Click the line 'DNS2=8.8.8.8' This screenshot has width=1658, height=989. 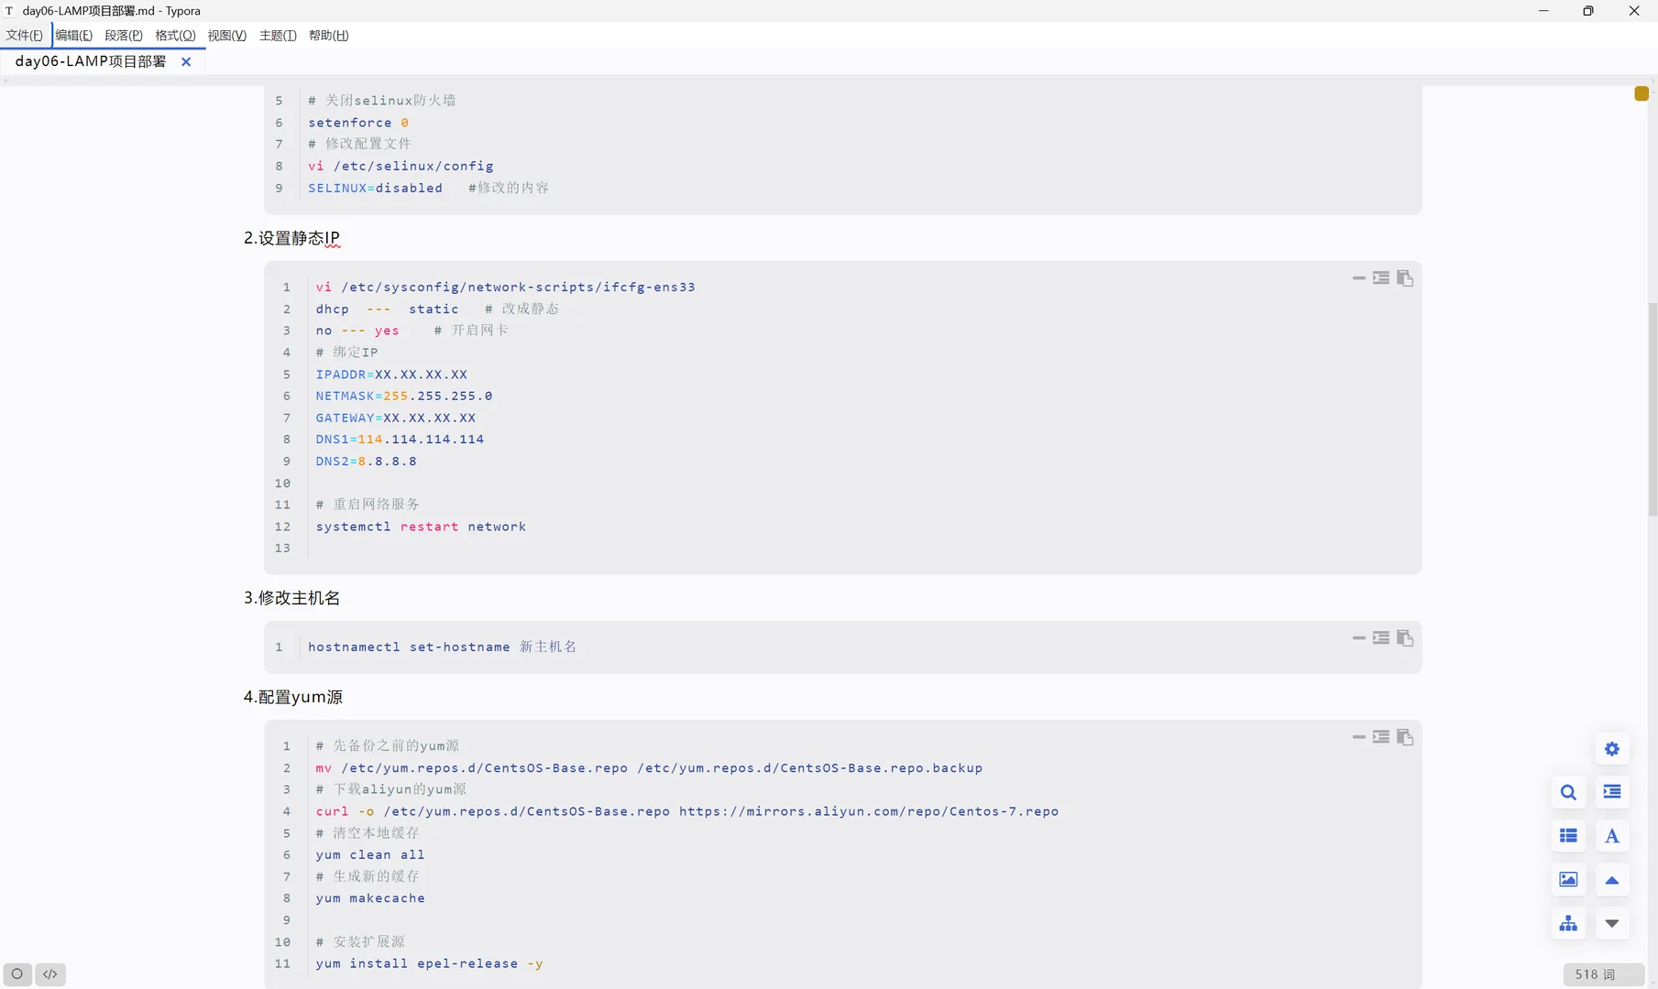(x=367, y=462)
